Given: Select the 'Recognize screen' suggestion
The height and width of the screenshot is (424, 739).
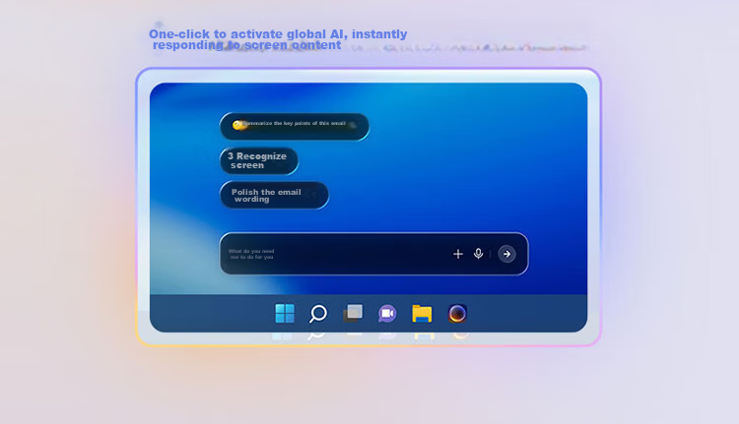Looking at the screenshot, I should coord(259,161).
